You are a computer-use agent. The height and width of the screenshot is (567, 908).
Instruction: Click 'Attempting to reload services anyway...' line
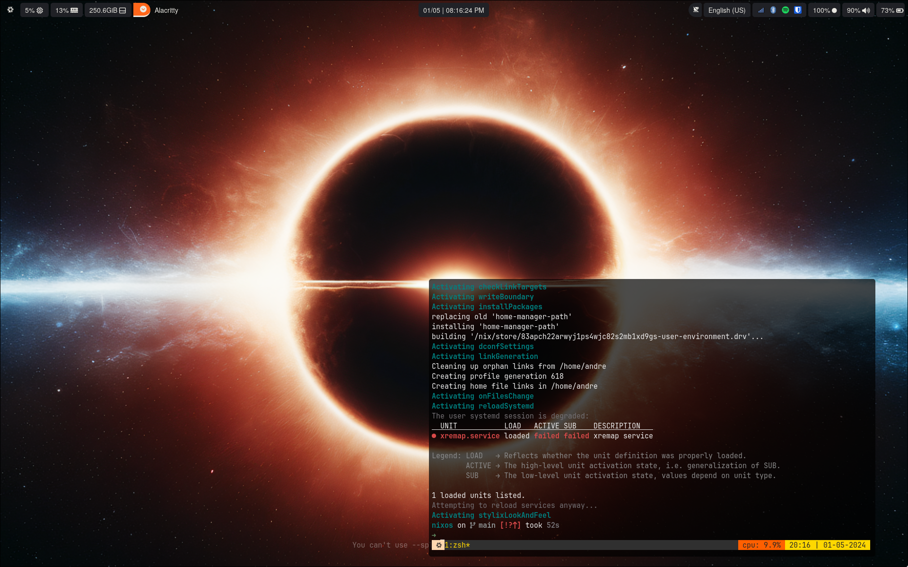[x=515, y=506]
